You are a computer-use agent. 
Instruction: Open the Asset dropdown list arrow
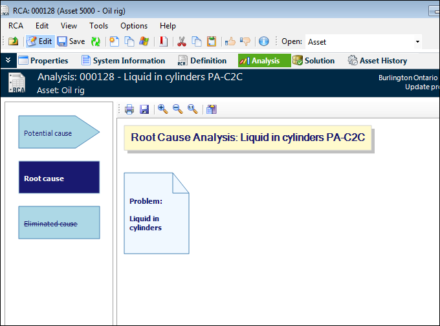(x=417, y=42)
